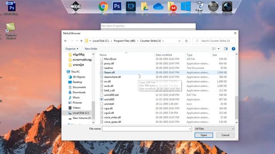Click the Search Counter-Strike 1.6 box
Image resolution: width=275 pixels, height=154 pixels.
214,41
